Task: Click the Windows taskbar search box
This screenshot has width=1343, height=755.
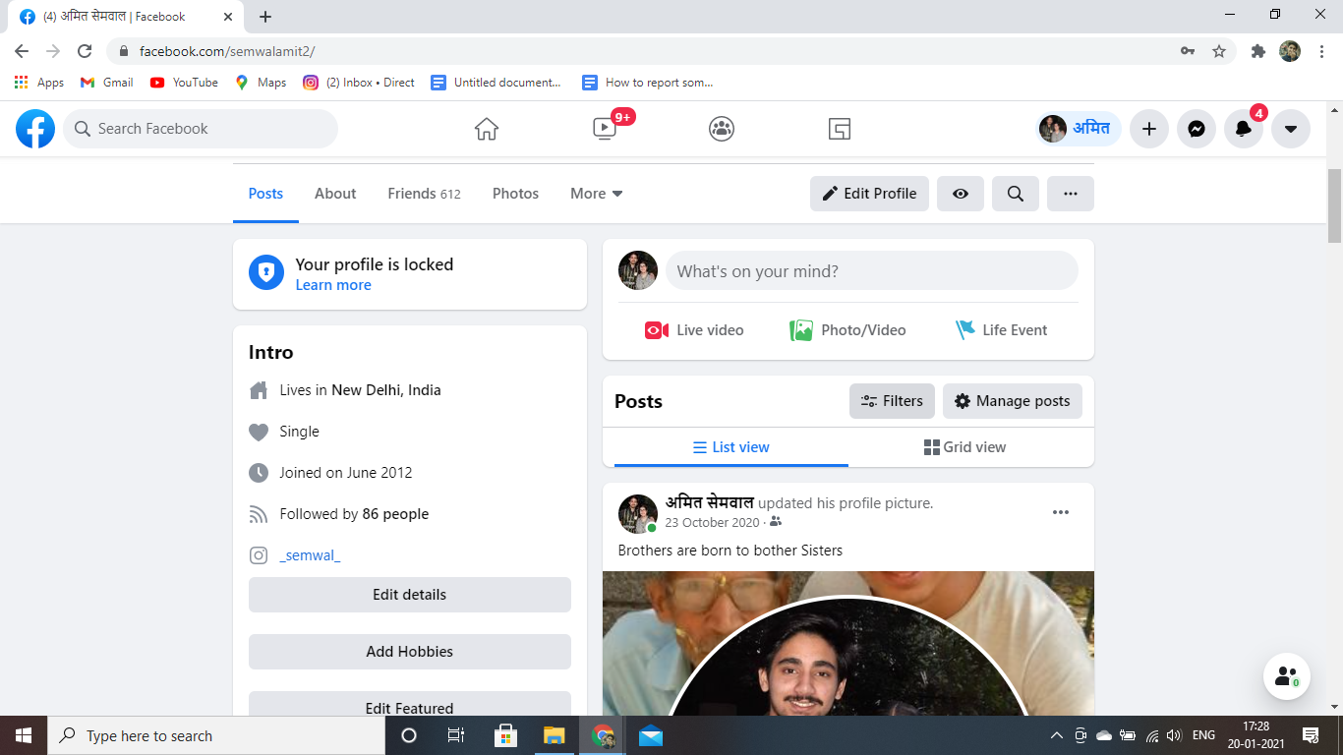Action: [x=216, y=735]
